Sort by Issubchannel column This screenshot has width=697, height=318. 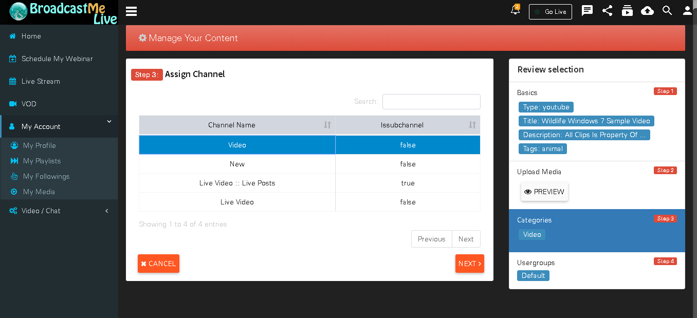[408, 125]
